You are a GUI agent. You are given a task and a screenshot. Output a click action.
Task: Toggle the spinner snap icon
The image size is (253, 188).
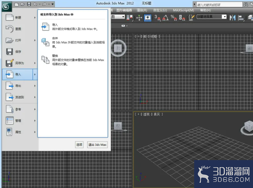click(x=182, y=18)
